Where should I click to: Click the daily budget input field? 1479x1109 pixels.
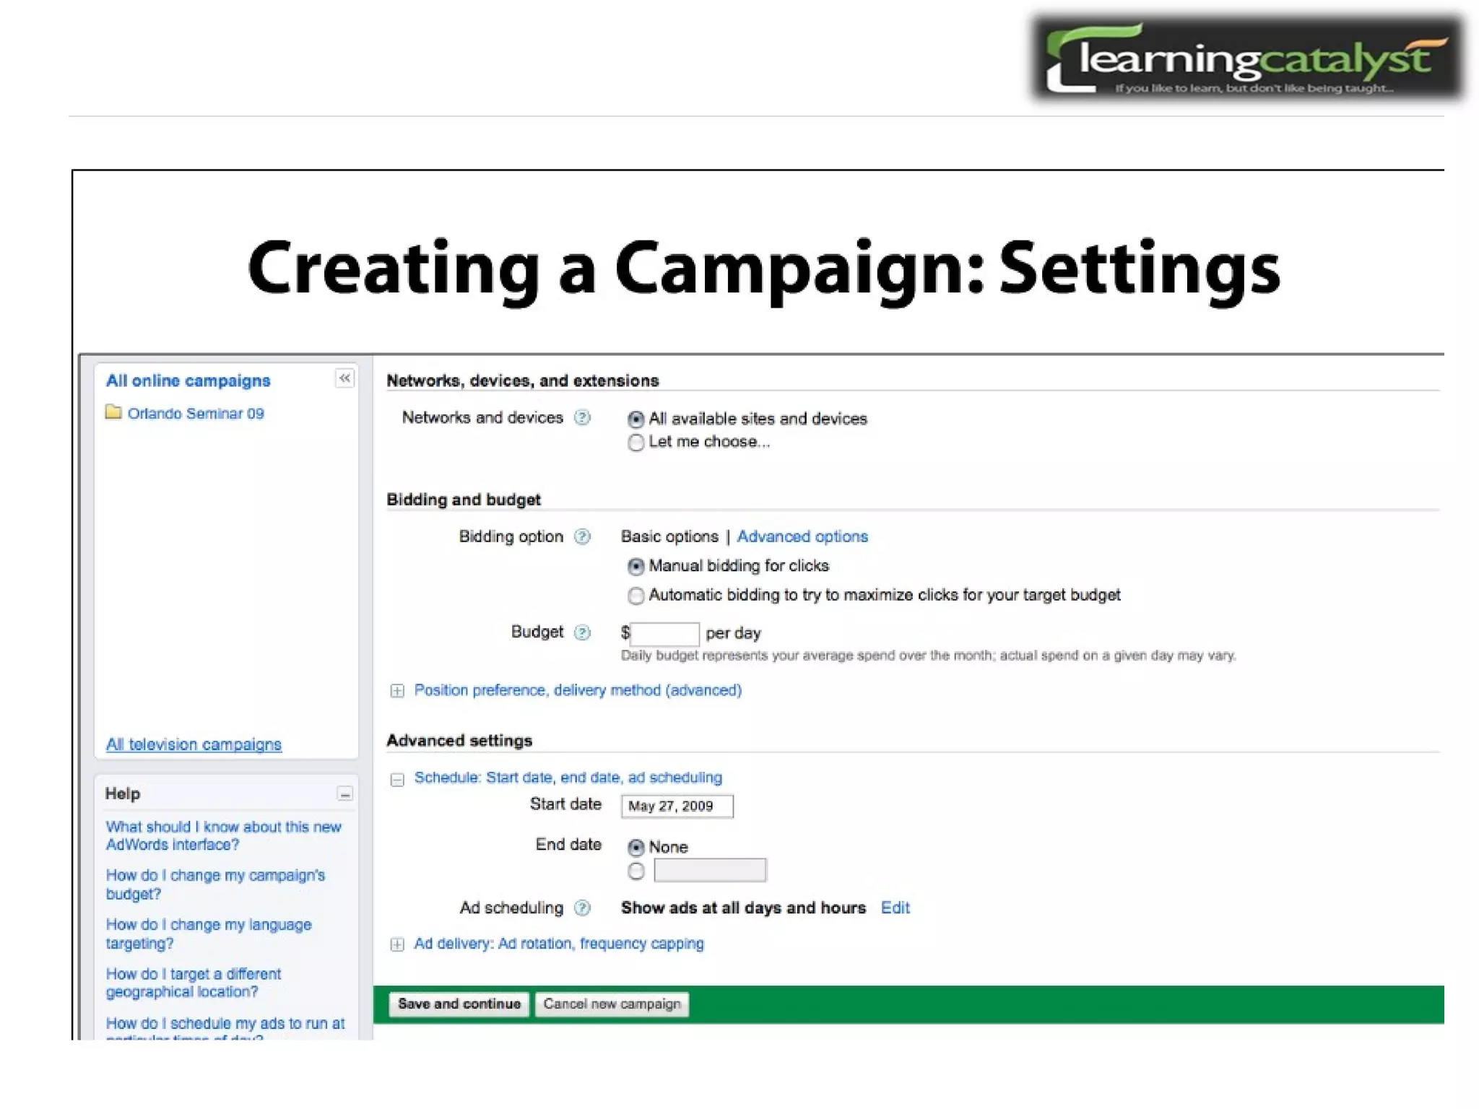pos(664,634)
